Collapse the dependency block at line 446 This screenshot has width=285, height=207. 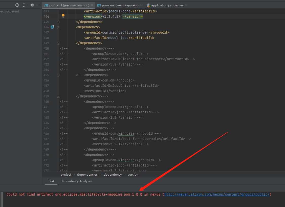58,27
